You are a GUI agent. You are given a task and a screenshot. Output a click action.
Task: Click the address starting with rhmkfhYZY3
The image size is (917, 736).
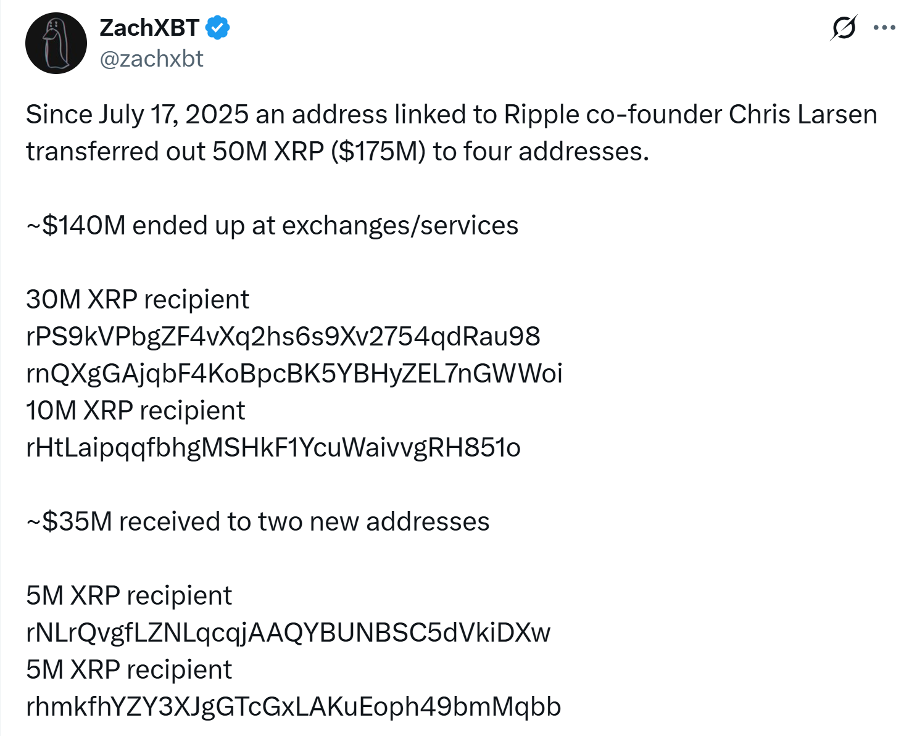pos(294,707)
